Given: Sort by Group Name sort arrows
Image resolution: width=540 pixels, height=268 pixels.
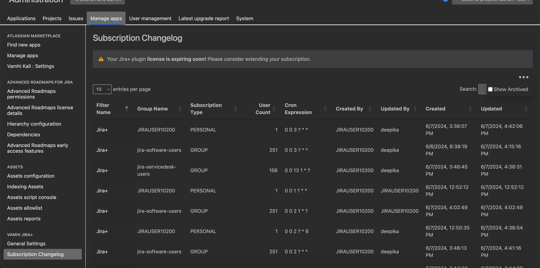Looking at the screenshot, I should [180, 109].
